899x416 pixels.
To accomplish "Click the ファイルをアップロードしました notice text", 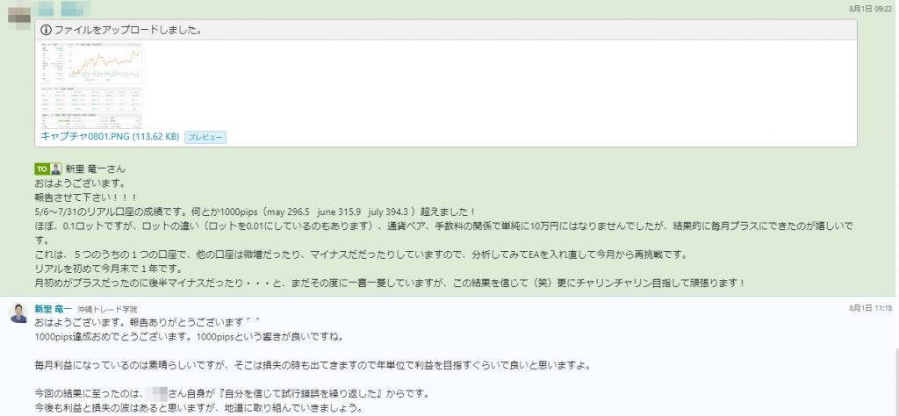I will click(x=127, y=31).
